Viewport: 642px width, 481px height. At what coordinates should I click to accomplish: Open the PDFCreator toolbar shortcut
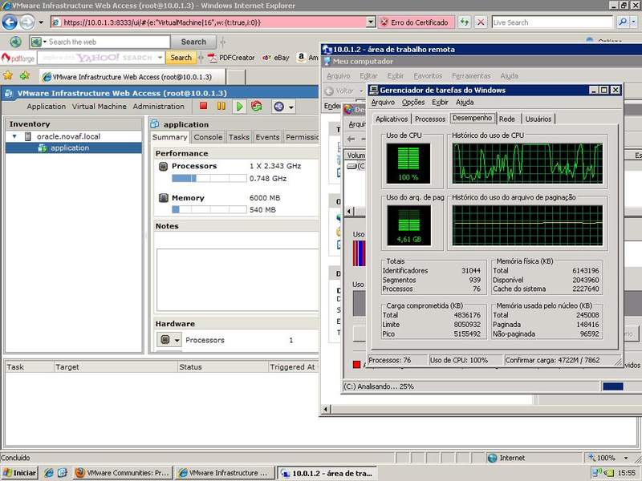point(231,58)
